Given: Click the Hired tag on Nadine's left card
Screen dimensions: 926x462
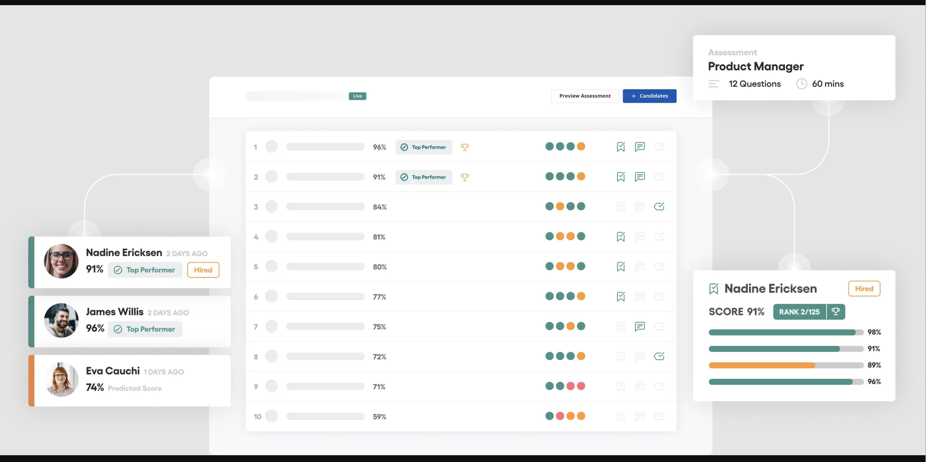Looking at the screenshot, I should [x=203, y=270].
